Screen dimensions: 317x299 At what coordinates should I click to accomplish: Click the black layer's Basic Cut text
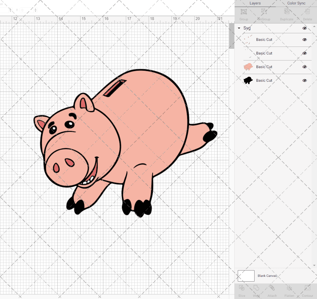coord(264,80)
